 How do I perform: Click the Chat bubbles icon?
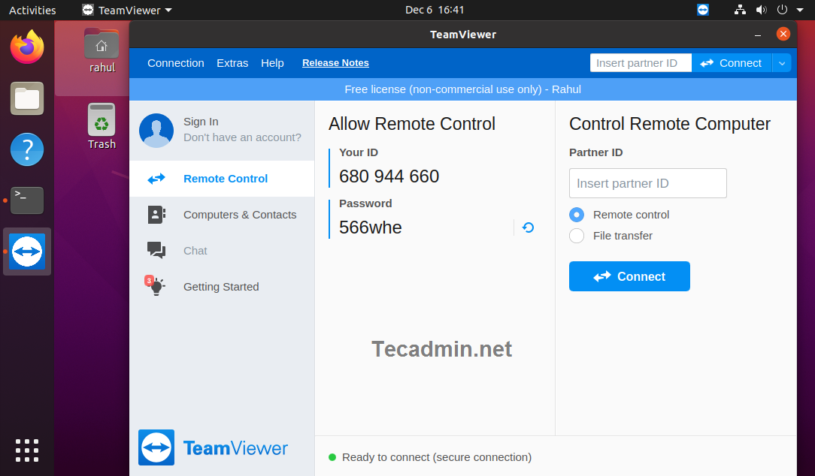tap(156, 250)
